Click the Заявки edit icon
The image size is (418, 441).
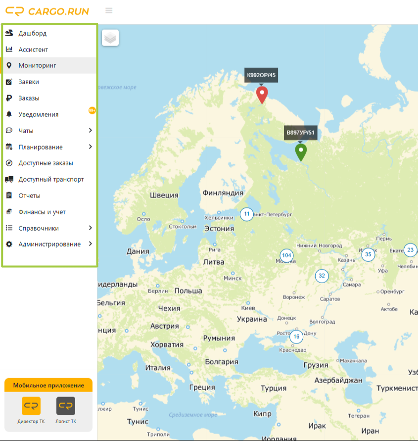9,82
